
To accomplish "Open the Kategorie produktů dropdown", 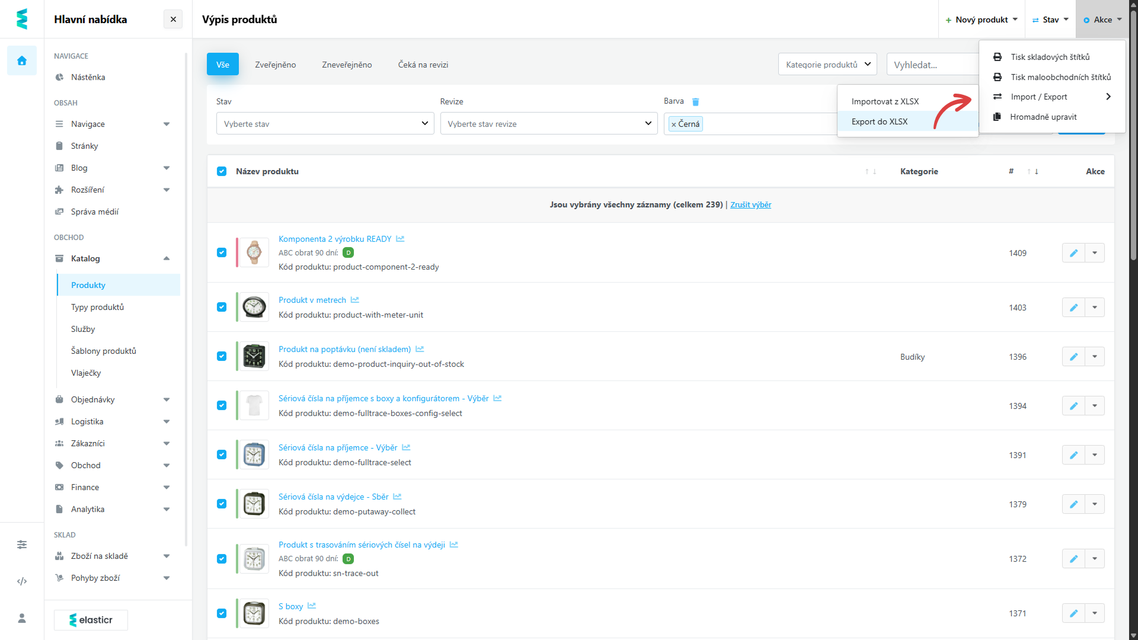I will pyautogui.click(x=827, y=65).
